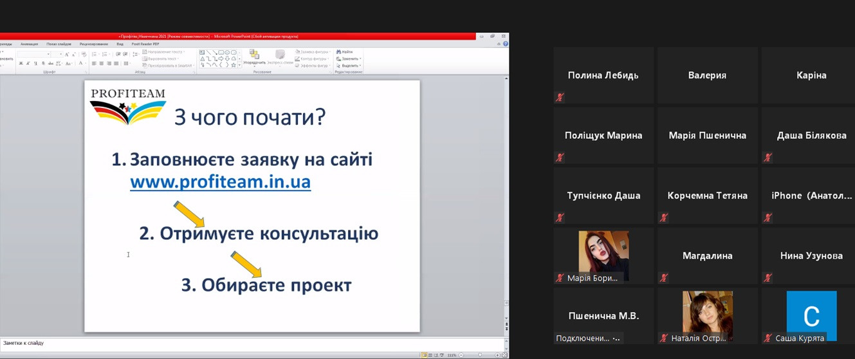Align text to the left
Image resolution: width=855 pixels, height=359 pixels.
(94, 63)
